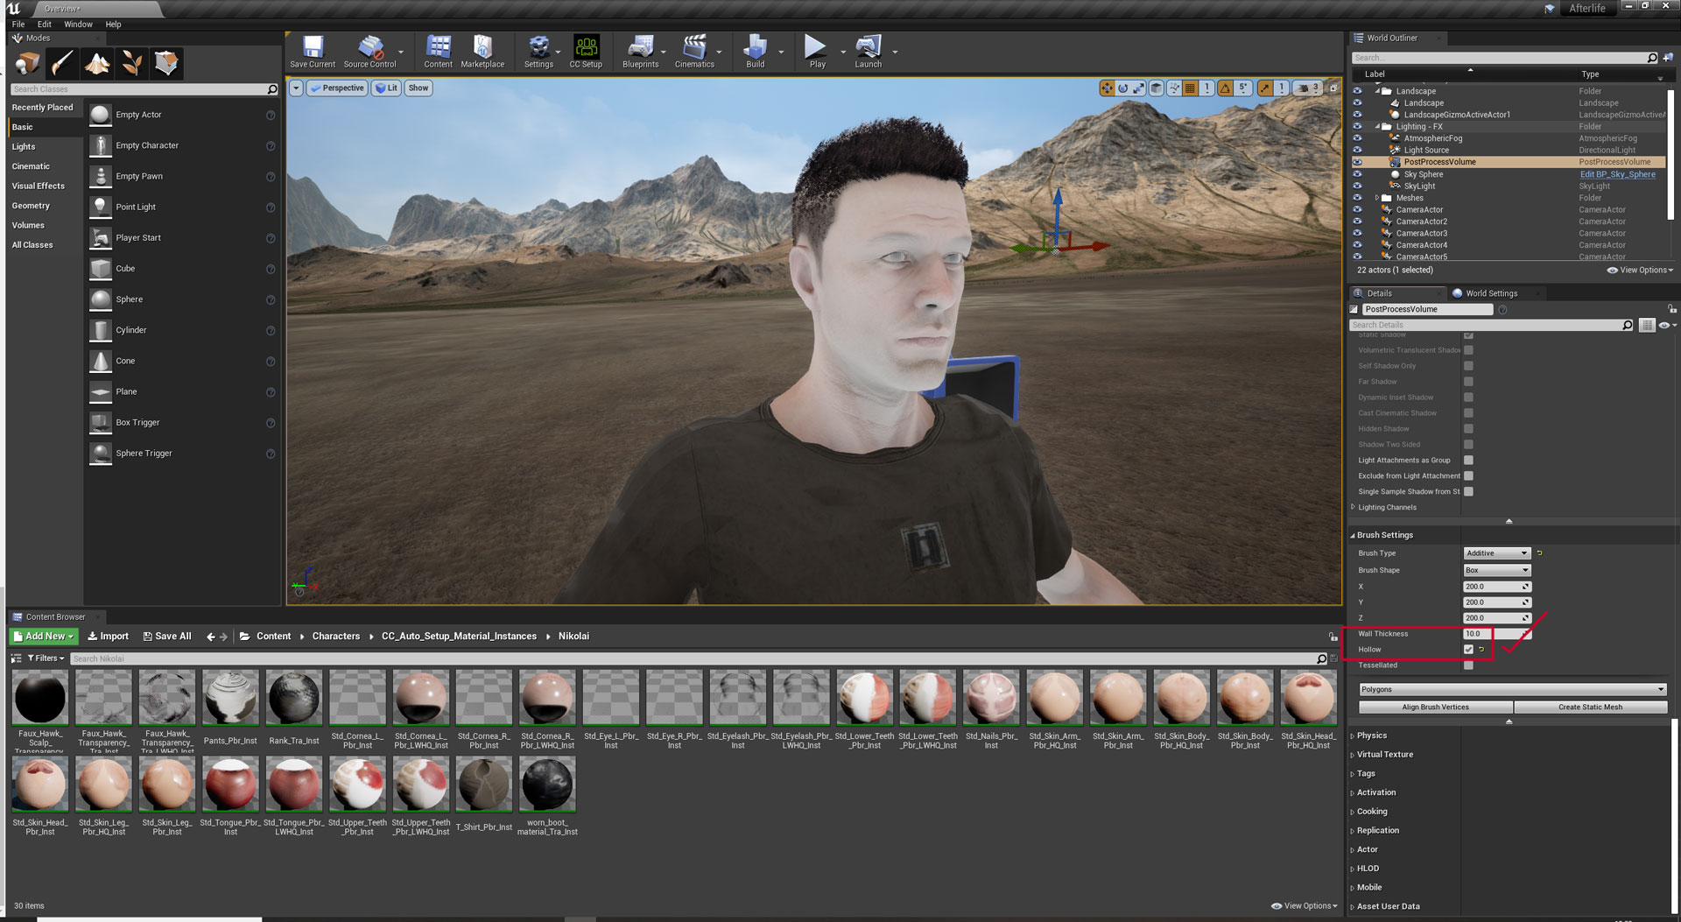This screenshot has width=1681, height=922.
Task: Select the Lights category
Action: pos(24,146)
